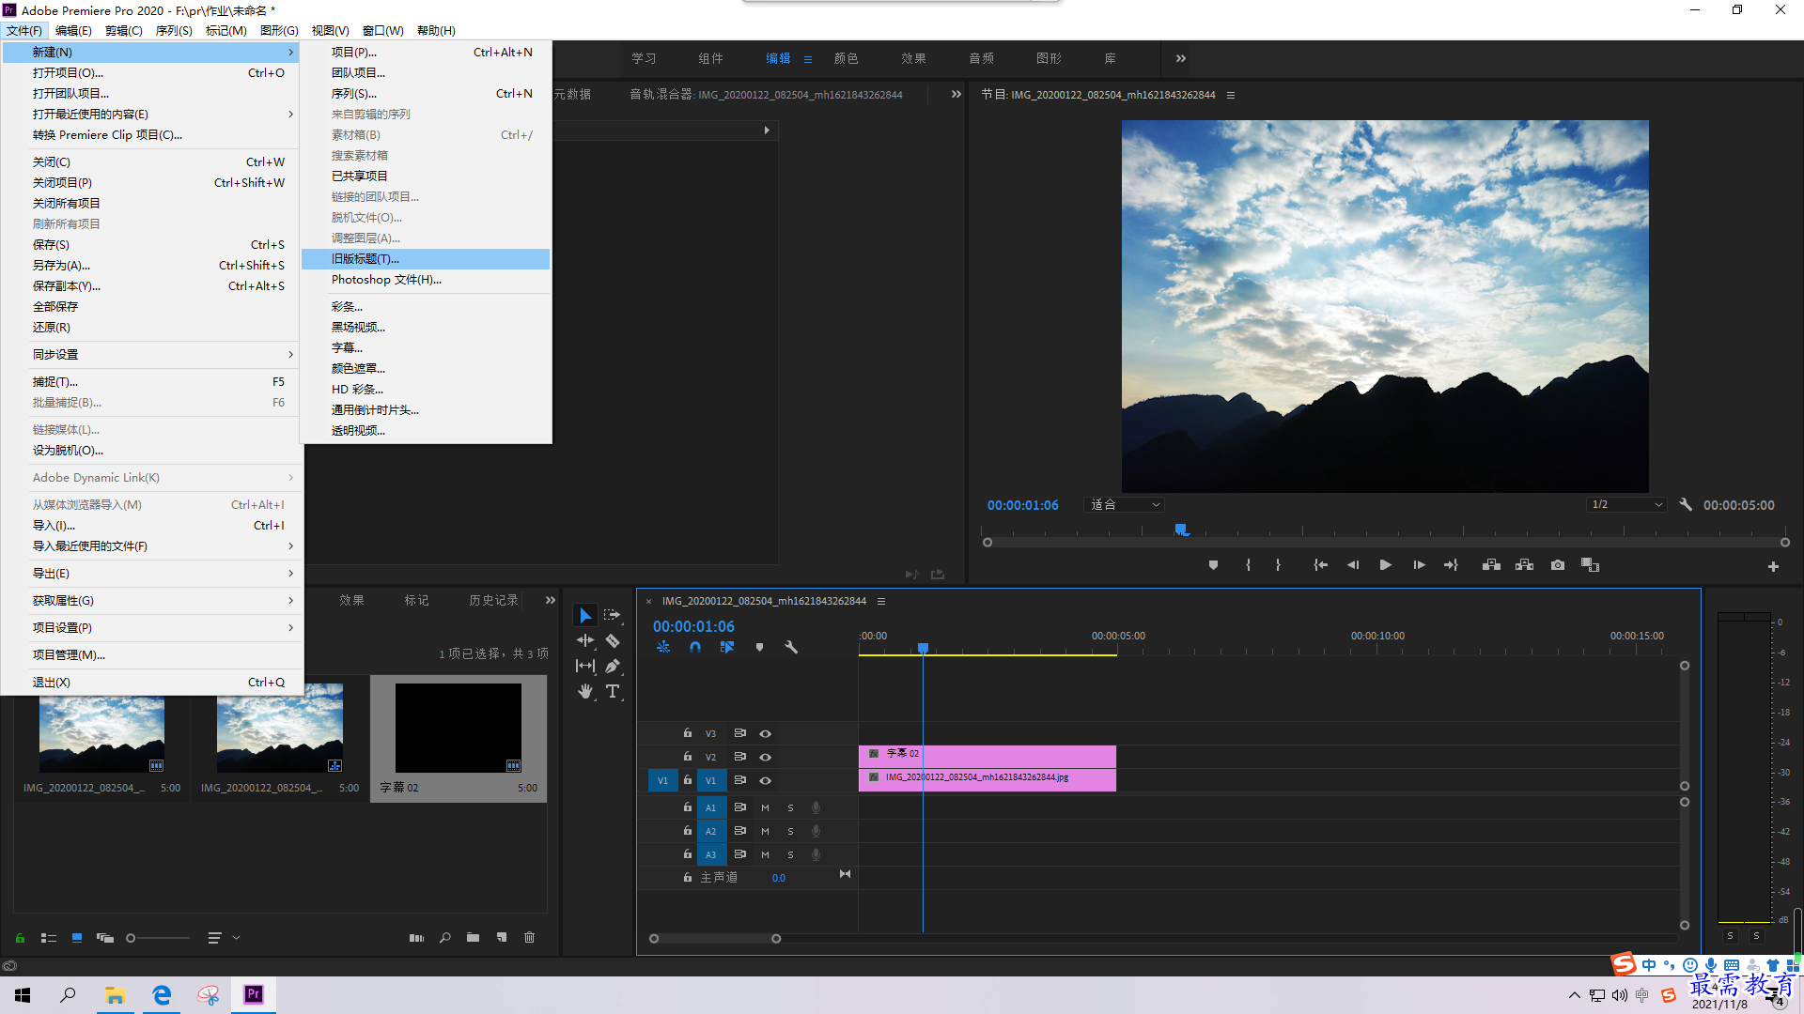Open the playback resolution 1/2 dropdown
1804x1014 pixels.
tap(1626, 504)
